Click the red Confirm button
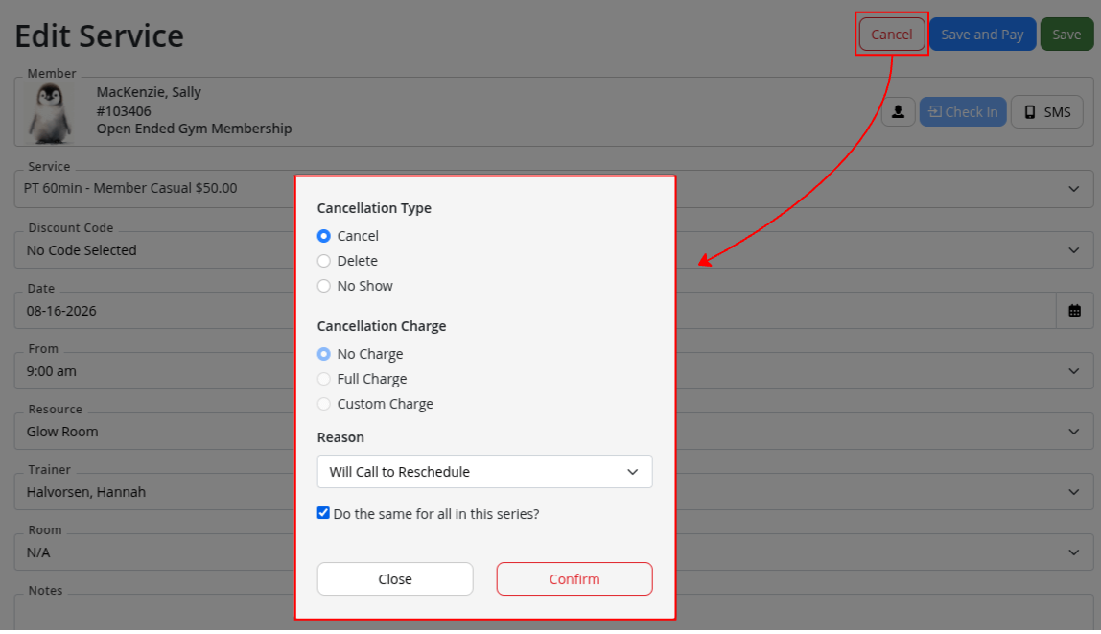 pos(574,579)
